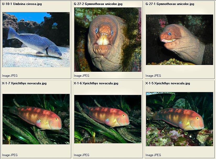Viewport: 216px width, 159px height.
Task: Click Image JPEG label under G-27-1 eel
Action: (x=153, y=76)
